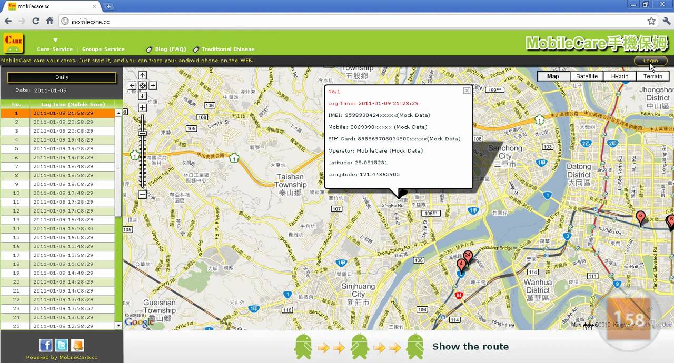
Task: Recenter the map using the center pan button
Action: [142, 85]
